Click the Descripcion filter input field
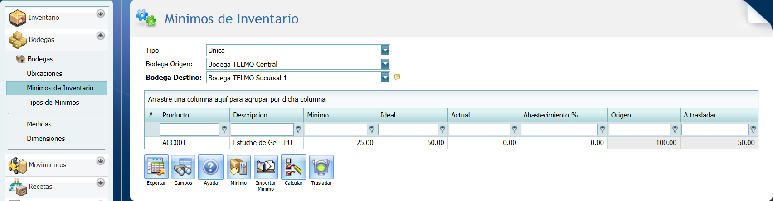The height and width of the screenshot is (201, 773). coord(262,130)
